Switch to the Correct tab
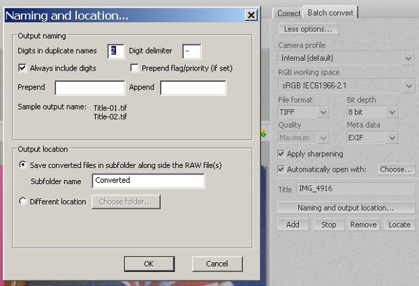Screen dimensions: 419x286 (288, 13)
